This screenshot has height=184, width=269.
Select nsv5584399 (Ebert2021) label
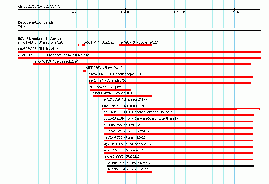(x=124, y=125)
